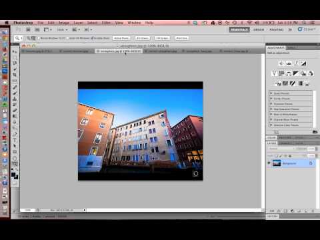Select the Clone Stamp tool
The width and height of the screenshot is (320, 240).
pyautogui.click(x=15, y=99)
